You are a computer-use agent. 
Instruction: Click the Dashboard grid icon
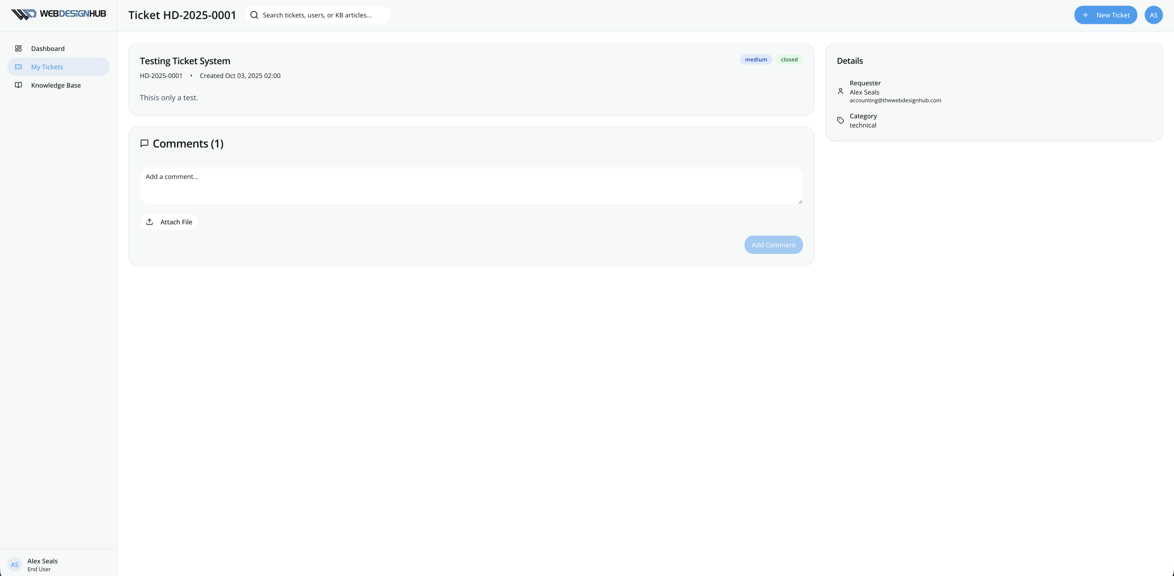tap(18, 49)
